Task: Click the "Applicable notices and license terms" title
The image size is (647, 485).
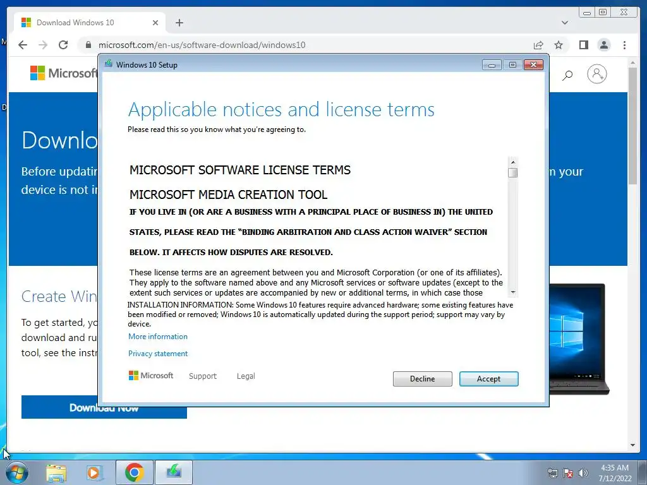Action: pos(281,110)
